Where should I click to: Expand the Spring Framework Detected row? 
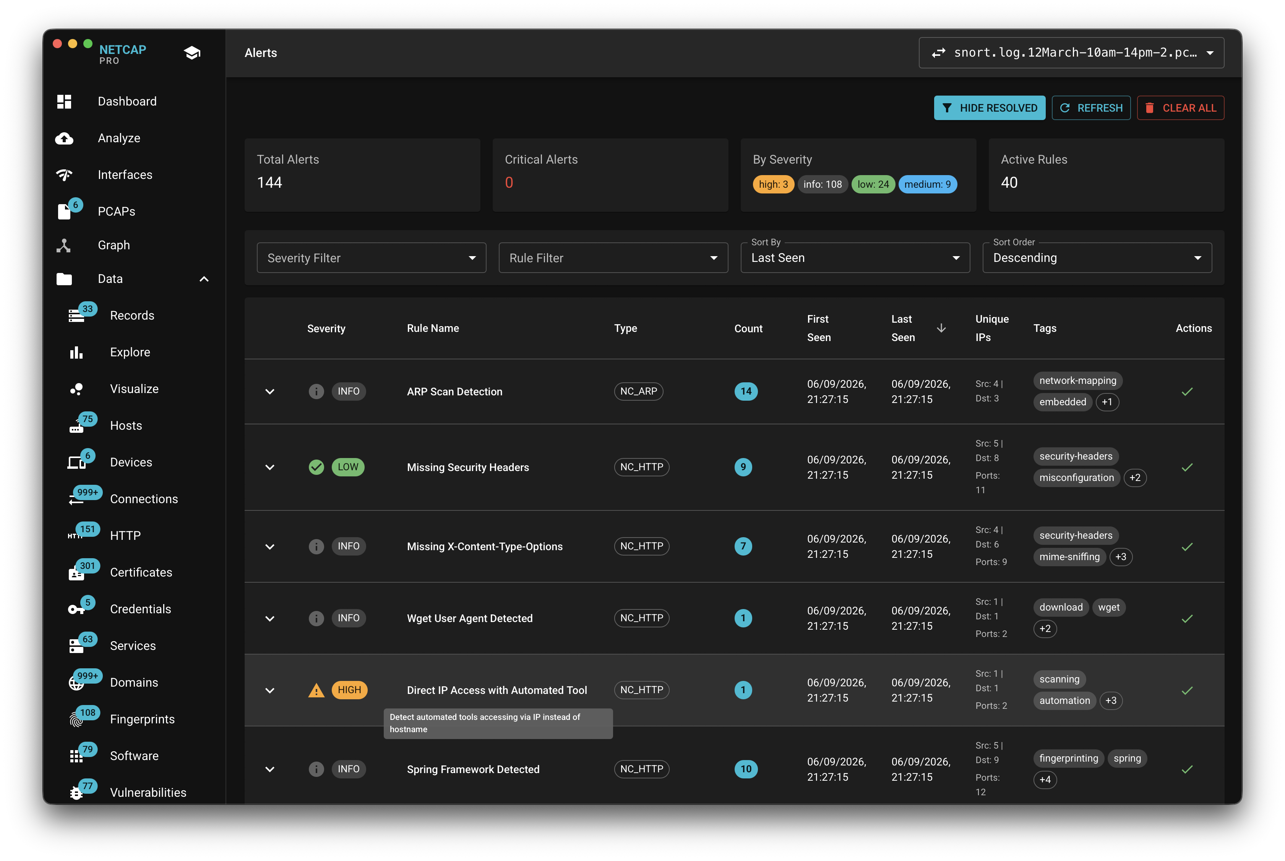(269, 769)
